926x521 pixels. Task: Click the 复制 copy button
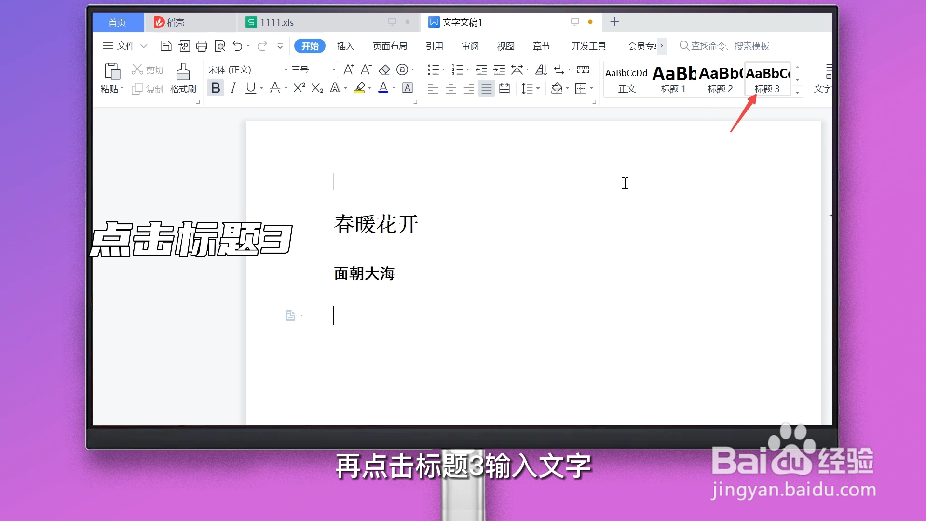coord(148,89)
